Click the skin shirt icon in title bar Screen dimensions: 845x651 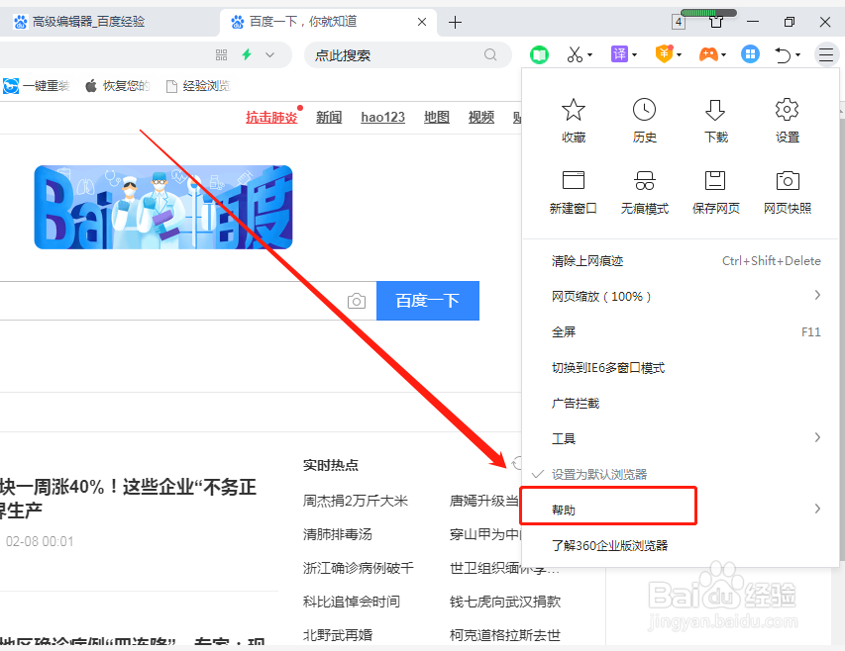715,22
